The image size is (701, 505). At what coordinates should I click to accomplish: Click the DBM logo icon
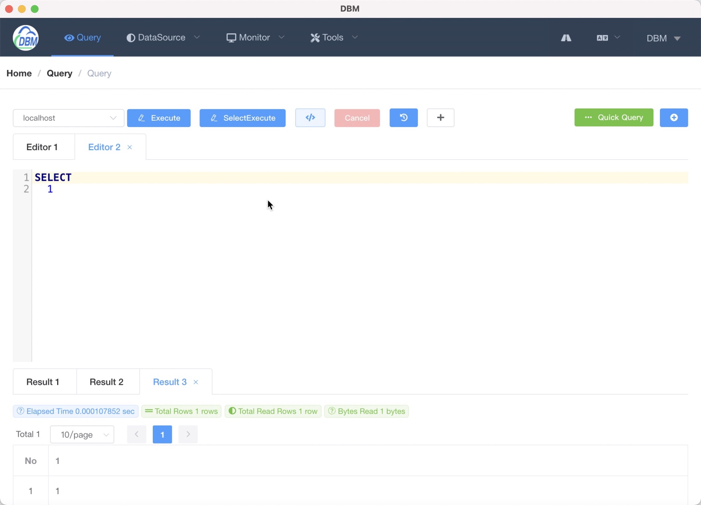coord(26,38)
